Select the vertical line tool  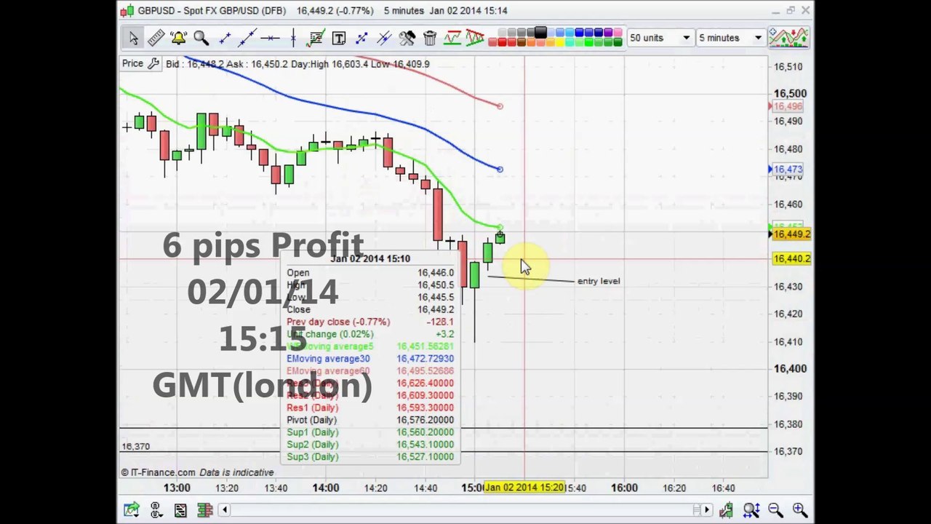coord(293,38)
